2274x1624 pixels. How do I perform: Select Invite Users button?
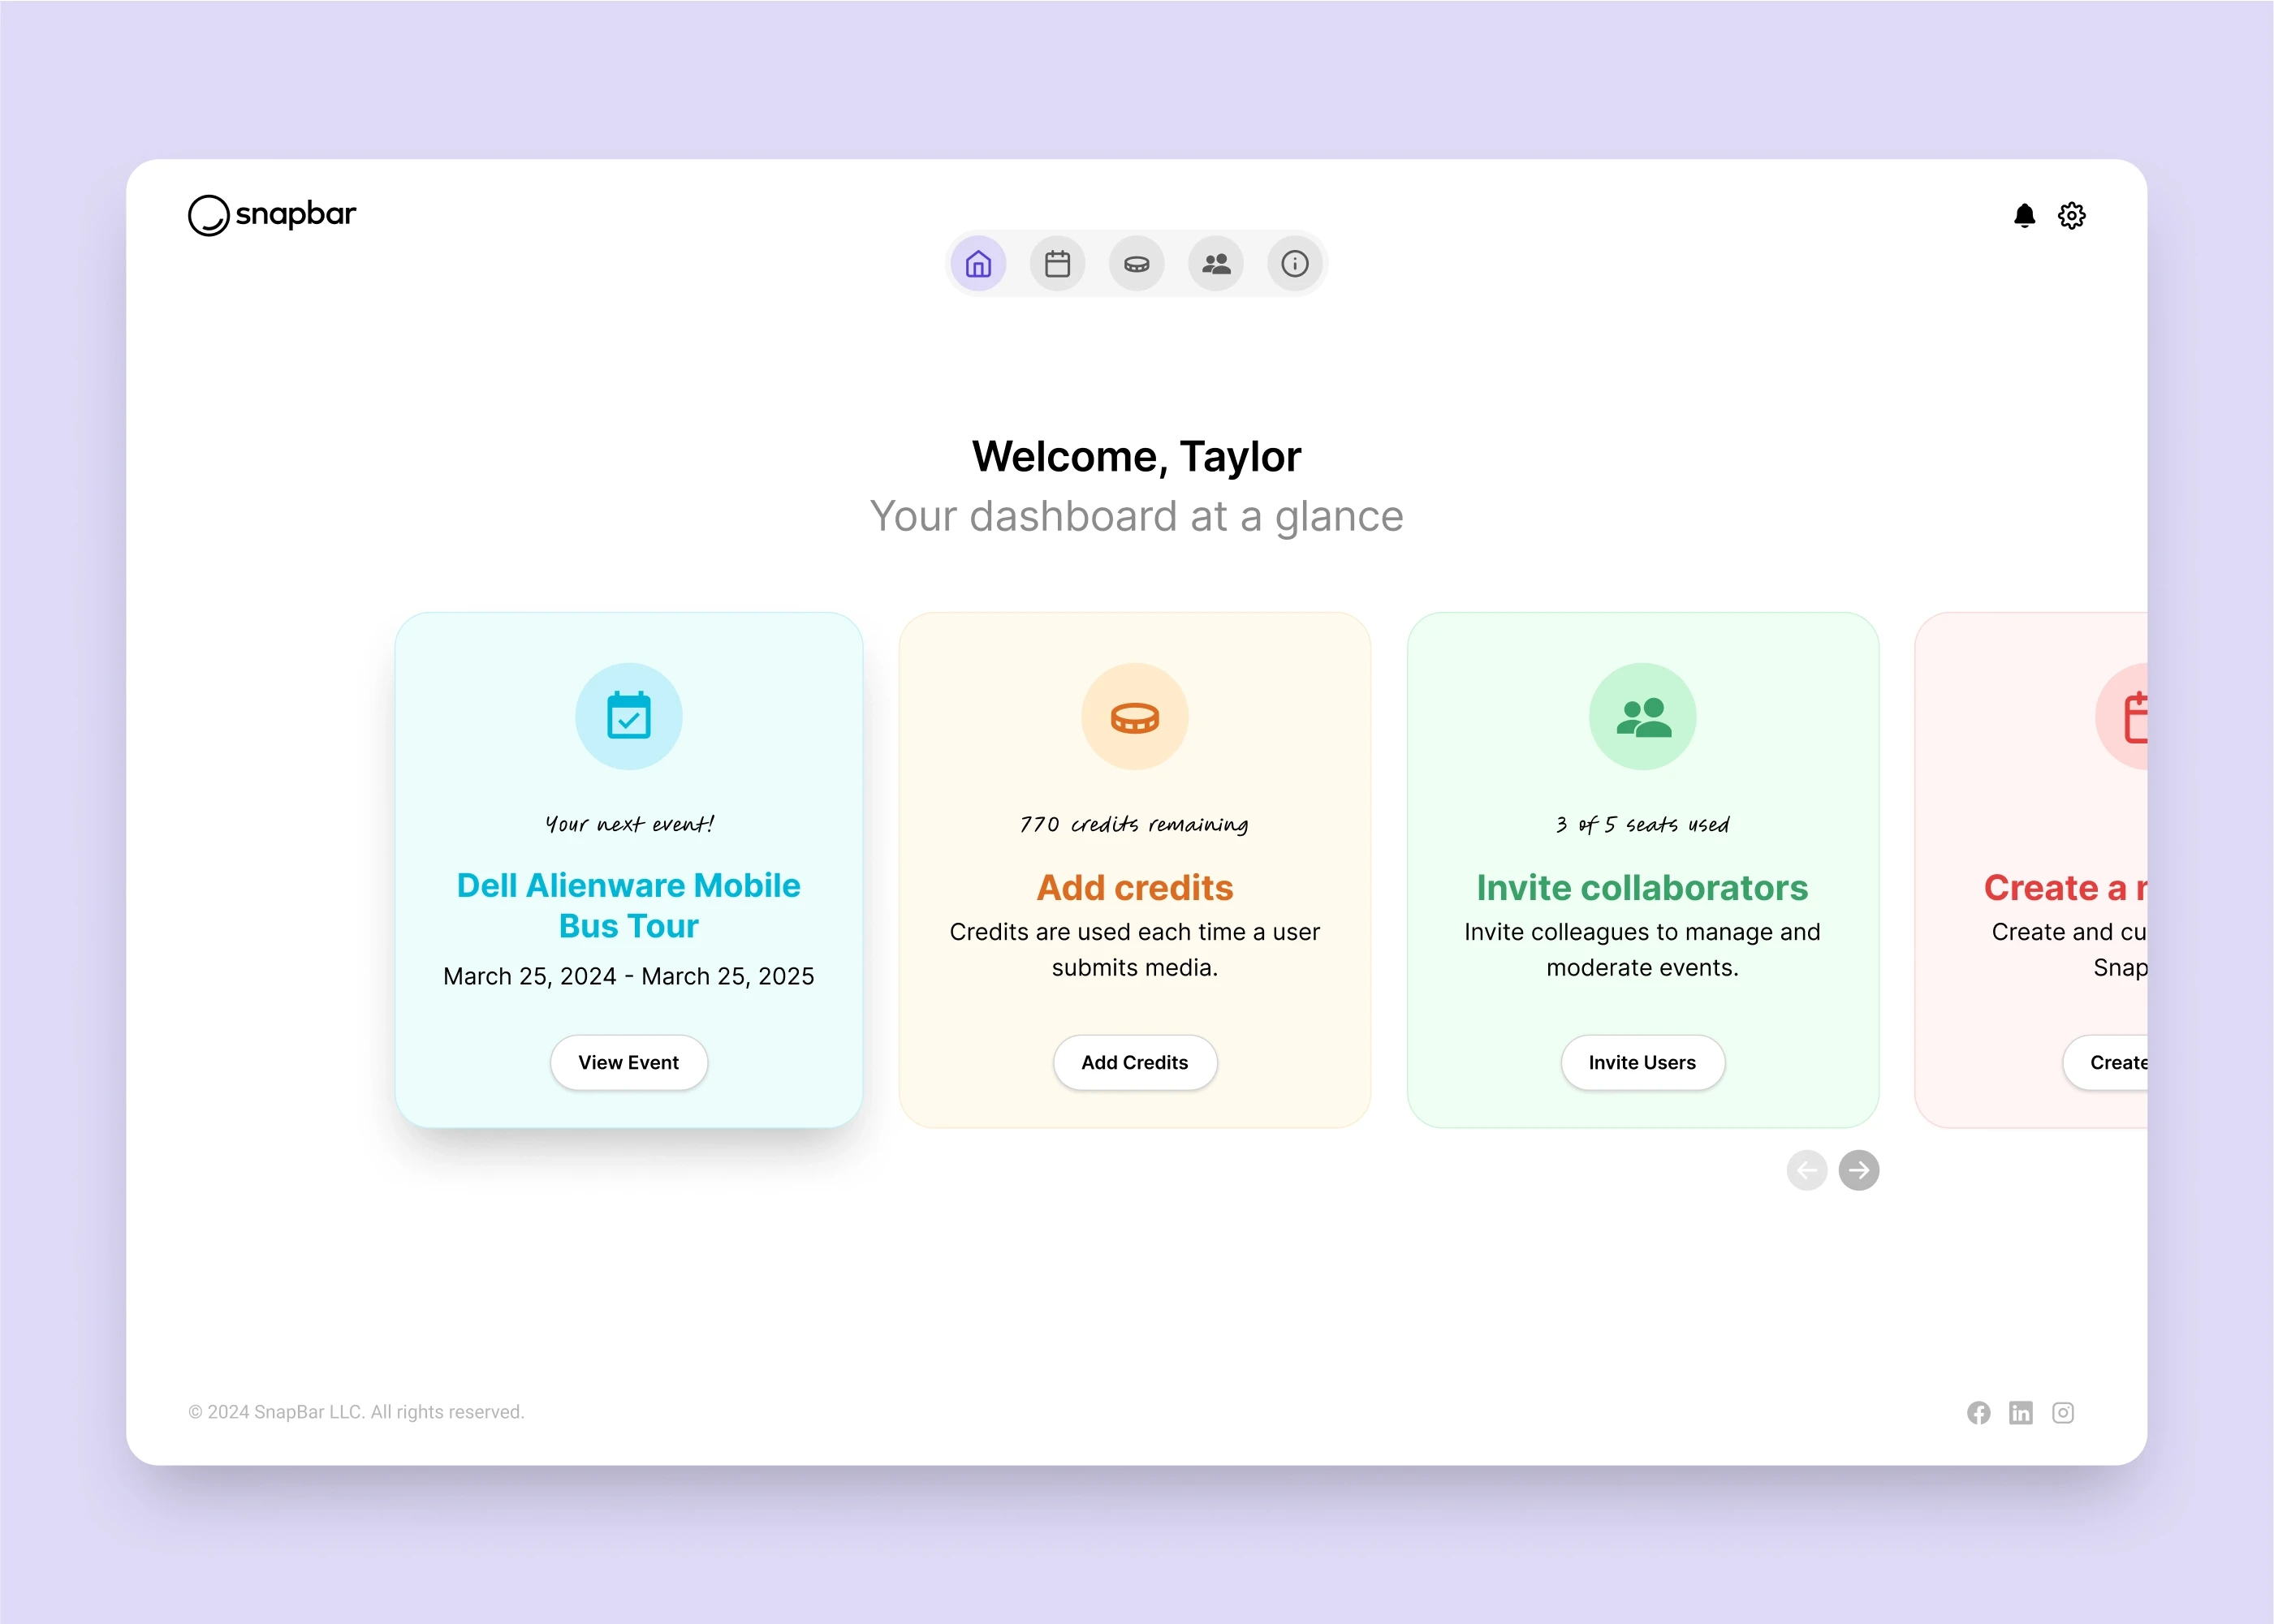1642,1062
